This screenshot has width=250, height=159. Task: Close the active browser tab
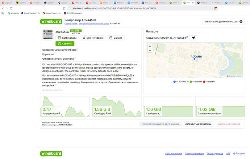[193, 3]
